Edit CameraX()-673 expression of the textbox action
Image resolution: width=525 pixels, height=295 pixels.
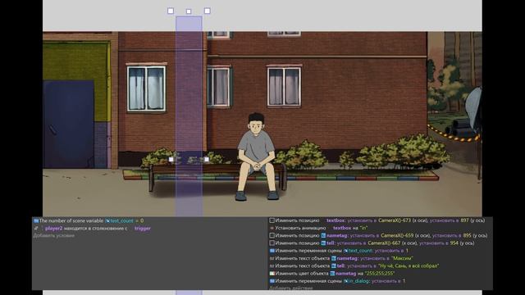(x=394, y=220)
